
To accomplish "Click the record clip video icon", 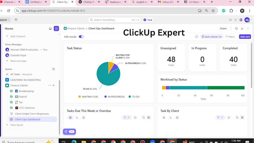I will click(x=230, y=20).
